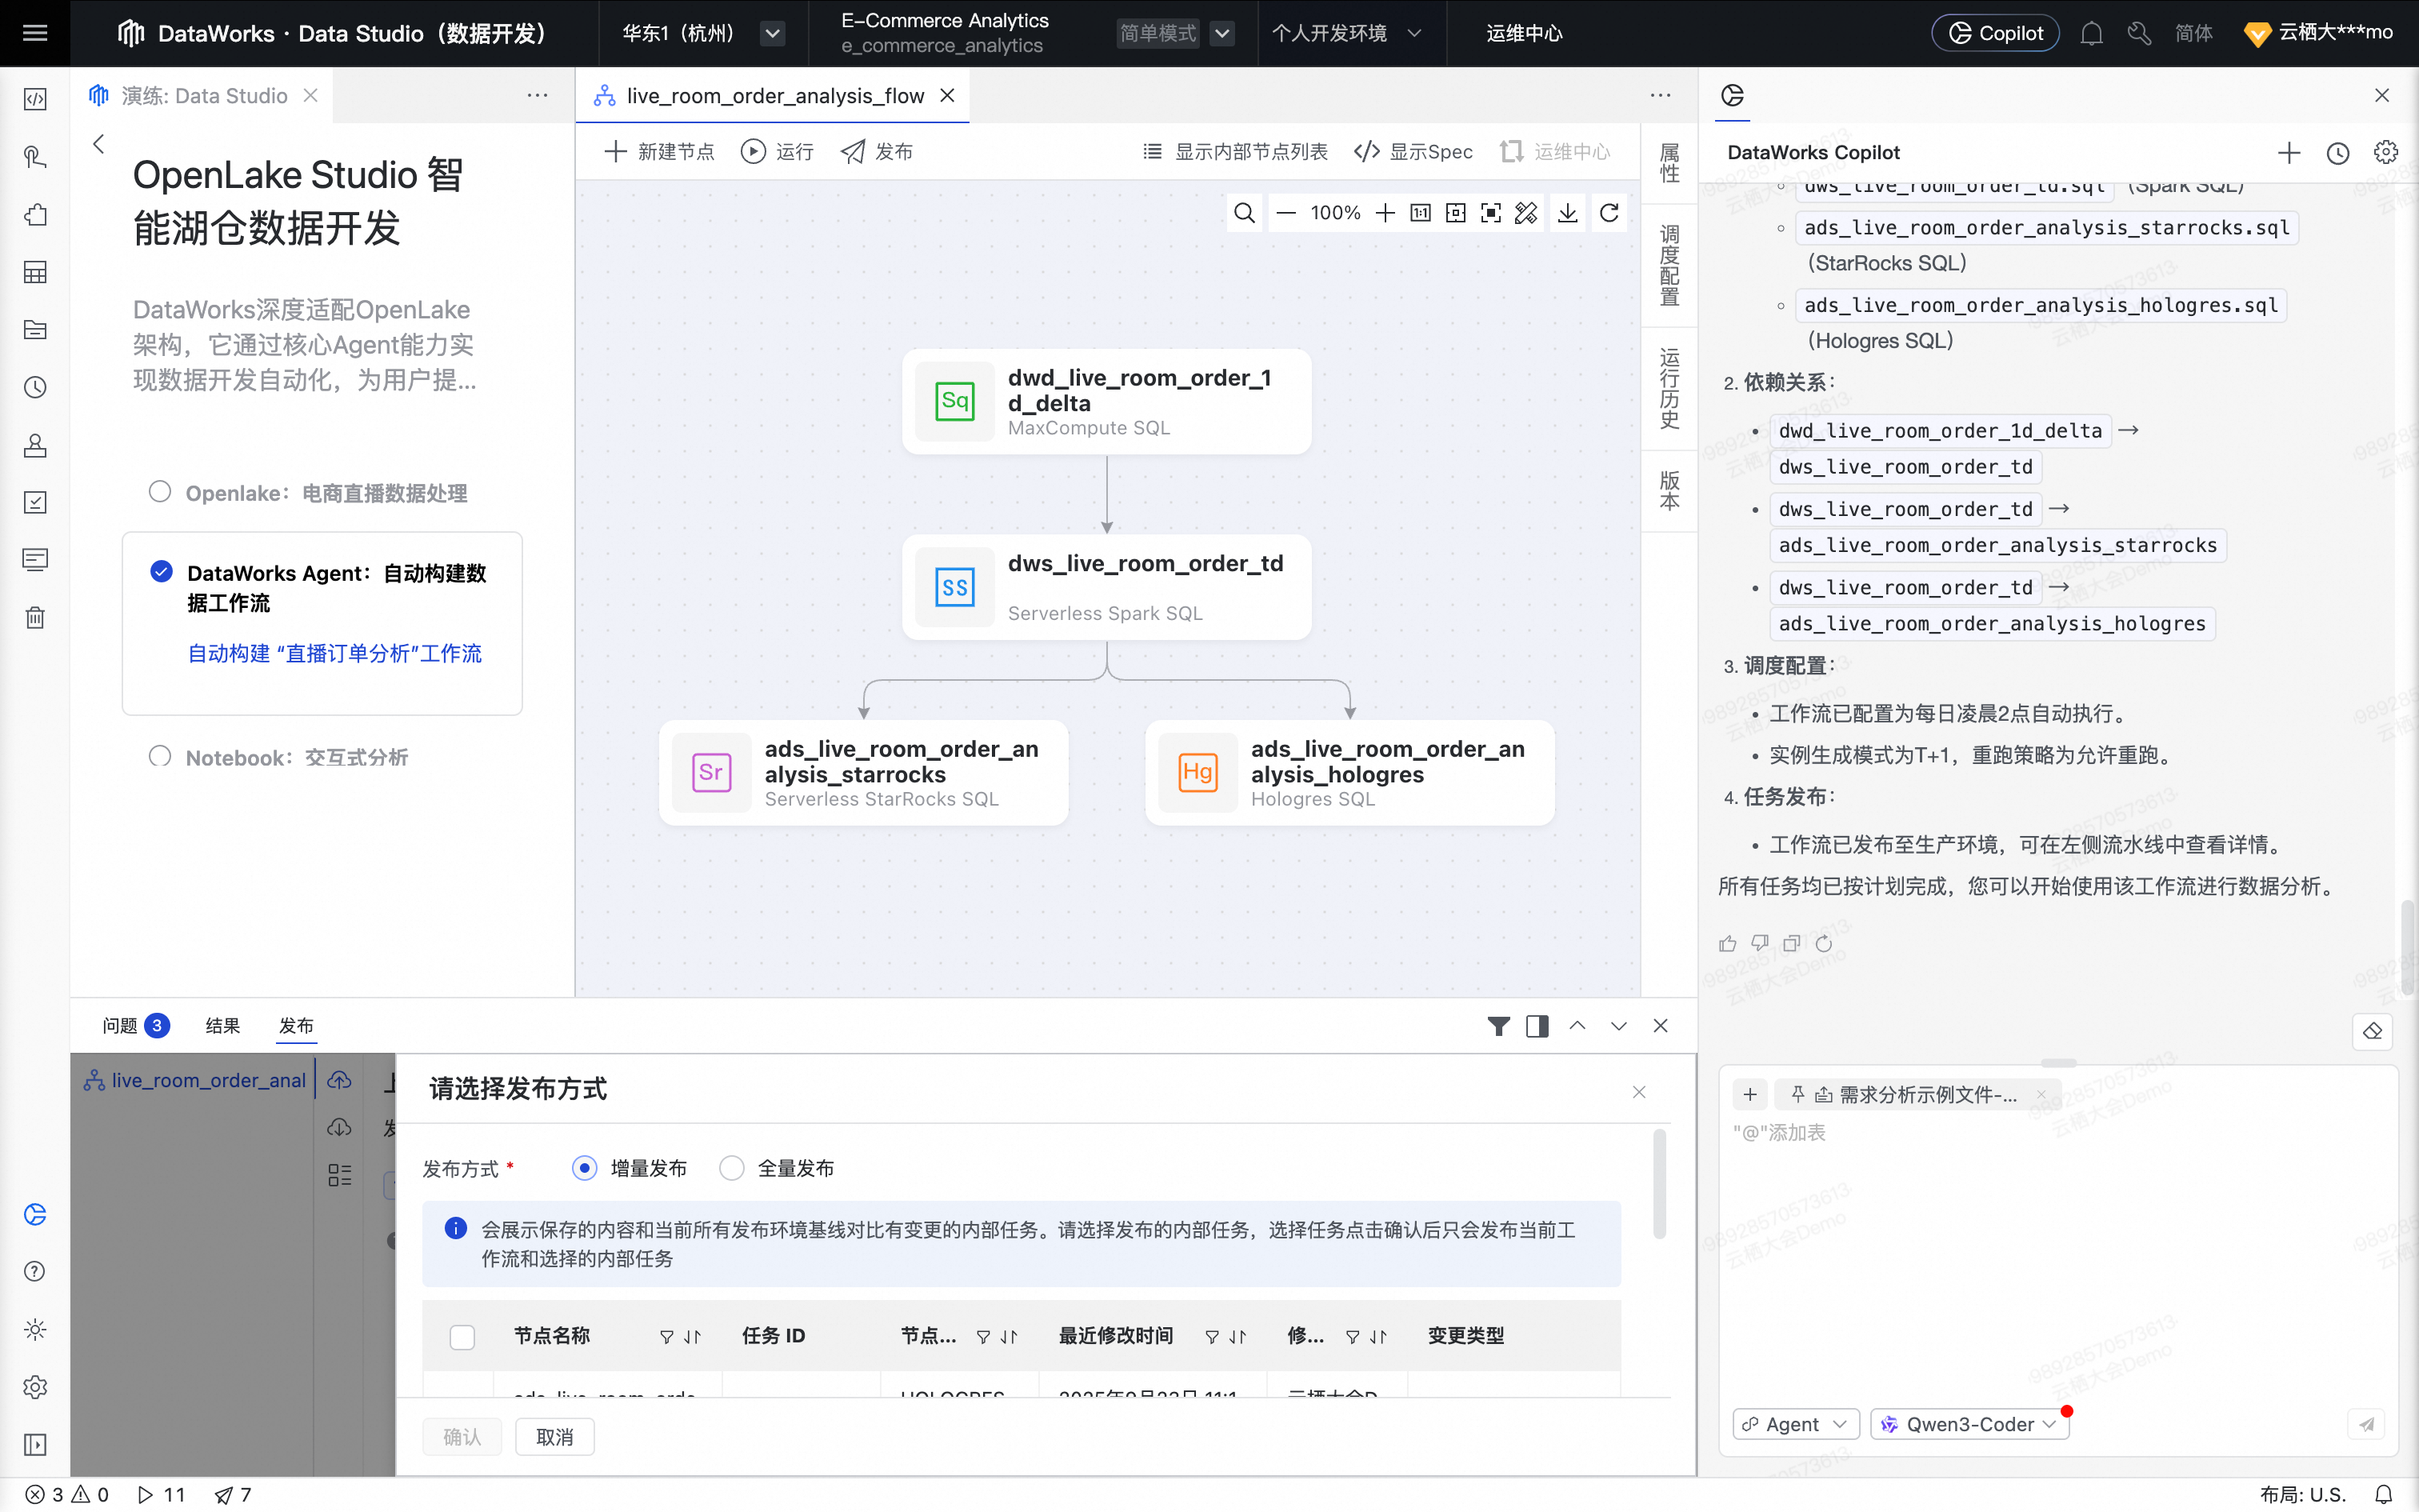
Task: Select 增量发布 radio option
Action: click(x=585, y=1168)
